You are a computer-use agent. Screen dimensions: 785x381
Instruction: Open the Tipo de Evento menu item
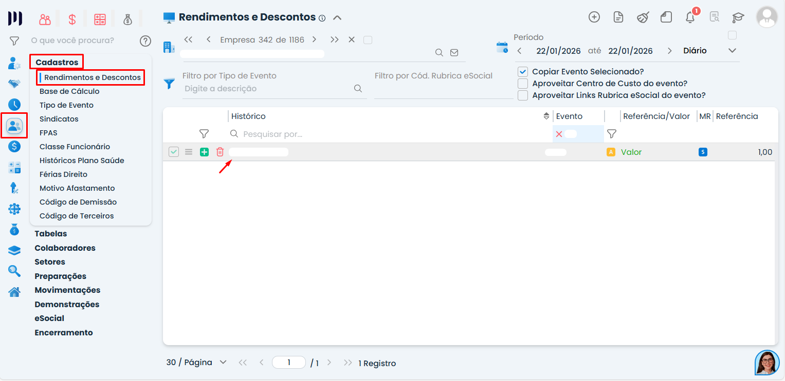(66, 105)
